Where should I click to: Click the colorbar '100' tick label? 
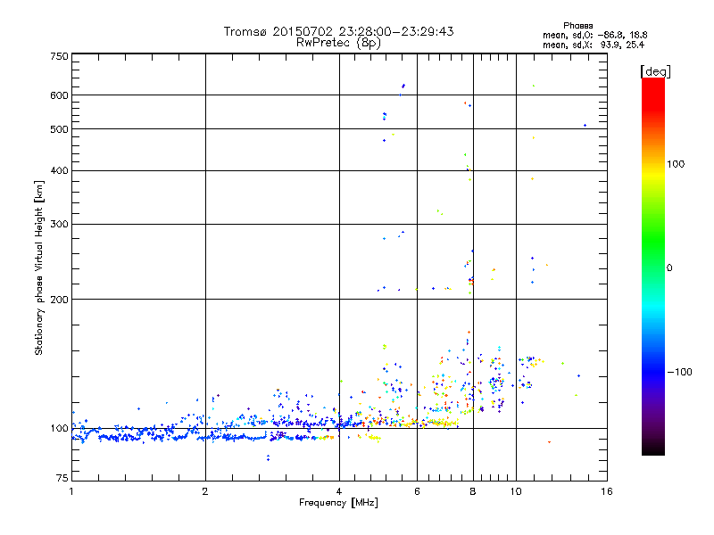click(x=676, y=164)
